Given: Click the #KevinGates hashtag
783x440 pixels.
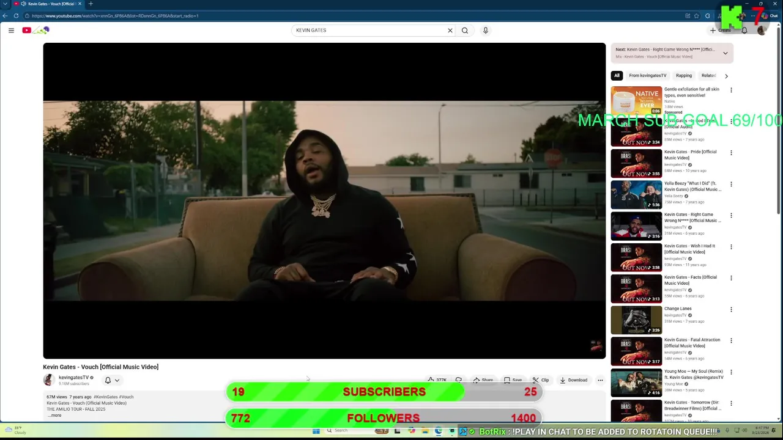Looking at the screenshot, I should point(105,397).
